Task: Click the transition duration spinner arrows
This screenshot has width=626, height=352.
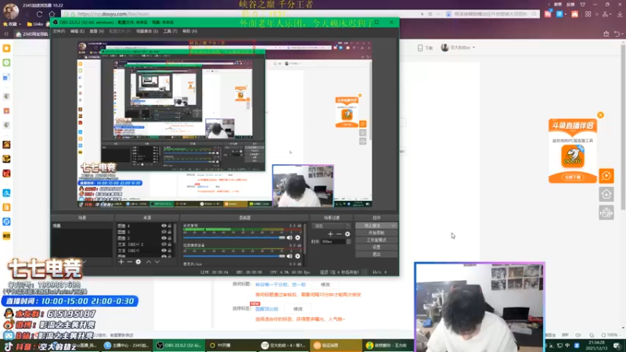Action: pos(348,242)
